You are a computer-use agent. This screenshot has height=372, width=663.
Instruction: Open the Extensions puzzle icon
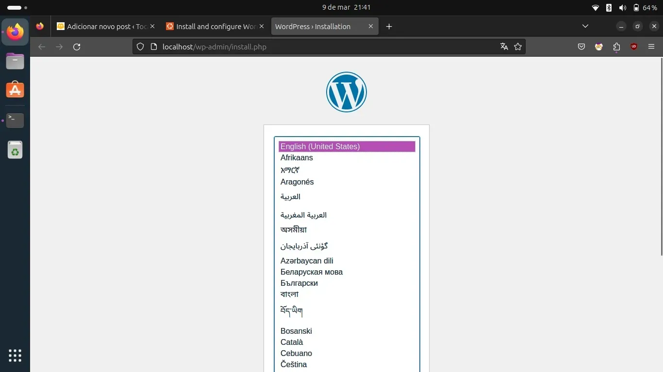pos(616,47)
